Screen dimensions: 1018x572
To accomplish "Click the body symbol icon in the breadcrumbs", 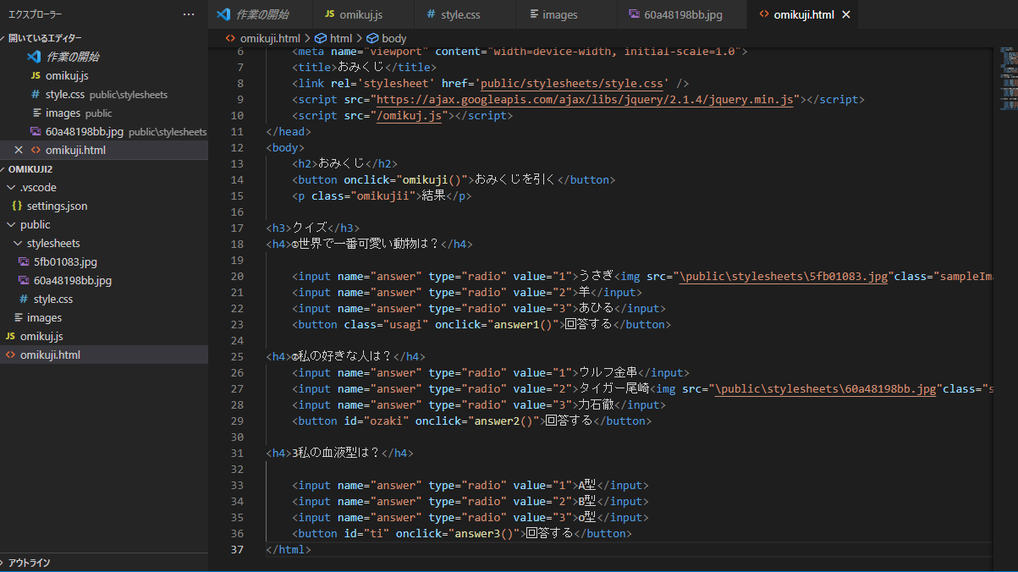I will pyautogui.click(x=371, y=38).
